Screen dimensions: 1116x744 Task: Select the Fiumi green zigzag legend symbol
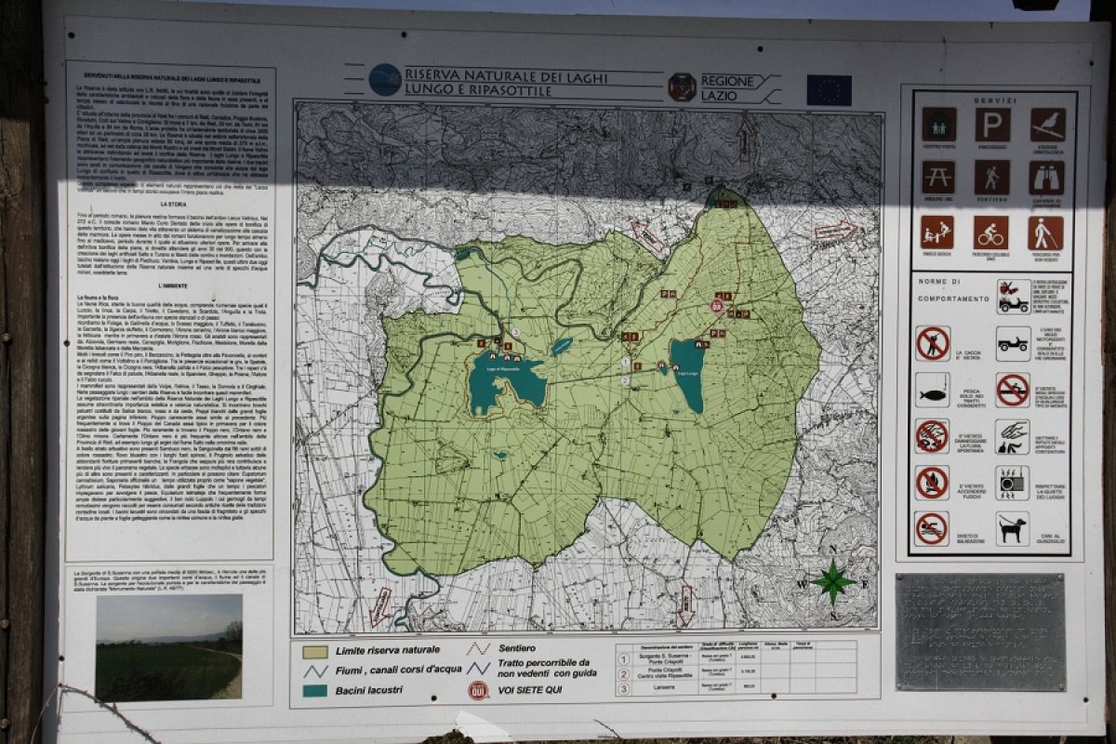[x=315, y=671]
